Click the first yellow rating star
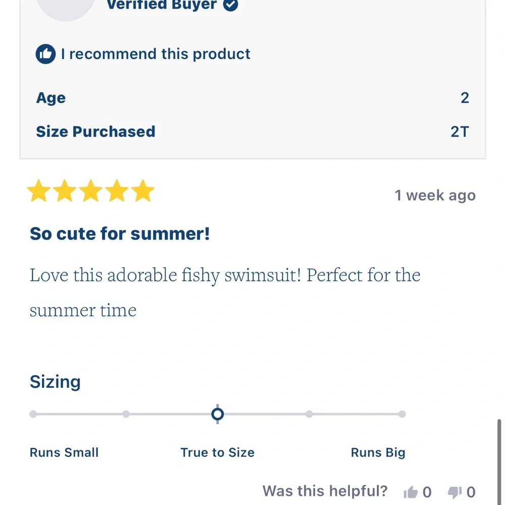 pyautogui.click(x=39, y=191)
